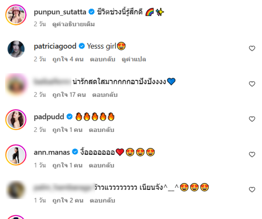262x219 pixels.
Task: Open ann.manas profile picture story
Action: coord(16,155)
